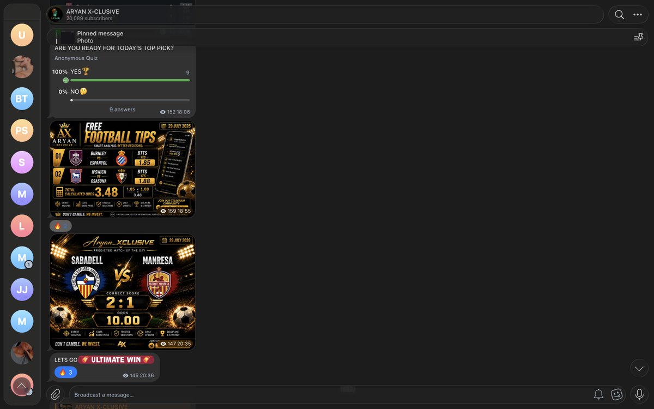Click the LETS GO ULTIMATE WIN message
Screen dimensions: 654x409
(105, 366)
